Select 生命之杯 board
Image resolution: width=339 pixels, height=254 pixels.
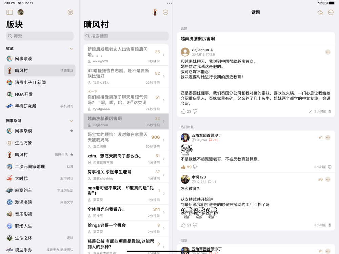40,238
